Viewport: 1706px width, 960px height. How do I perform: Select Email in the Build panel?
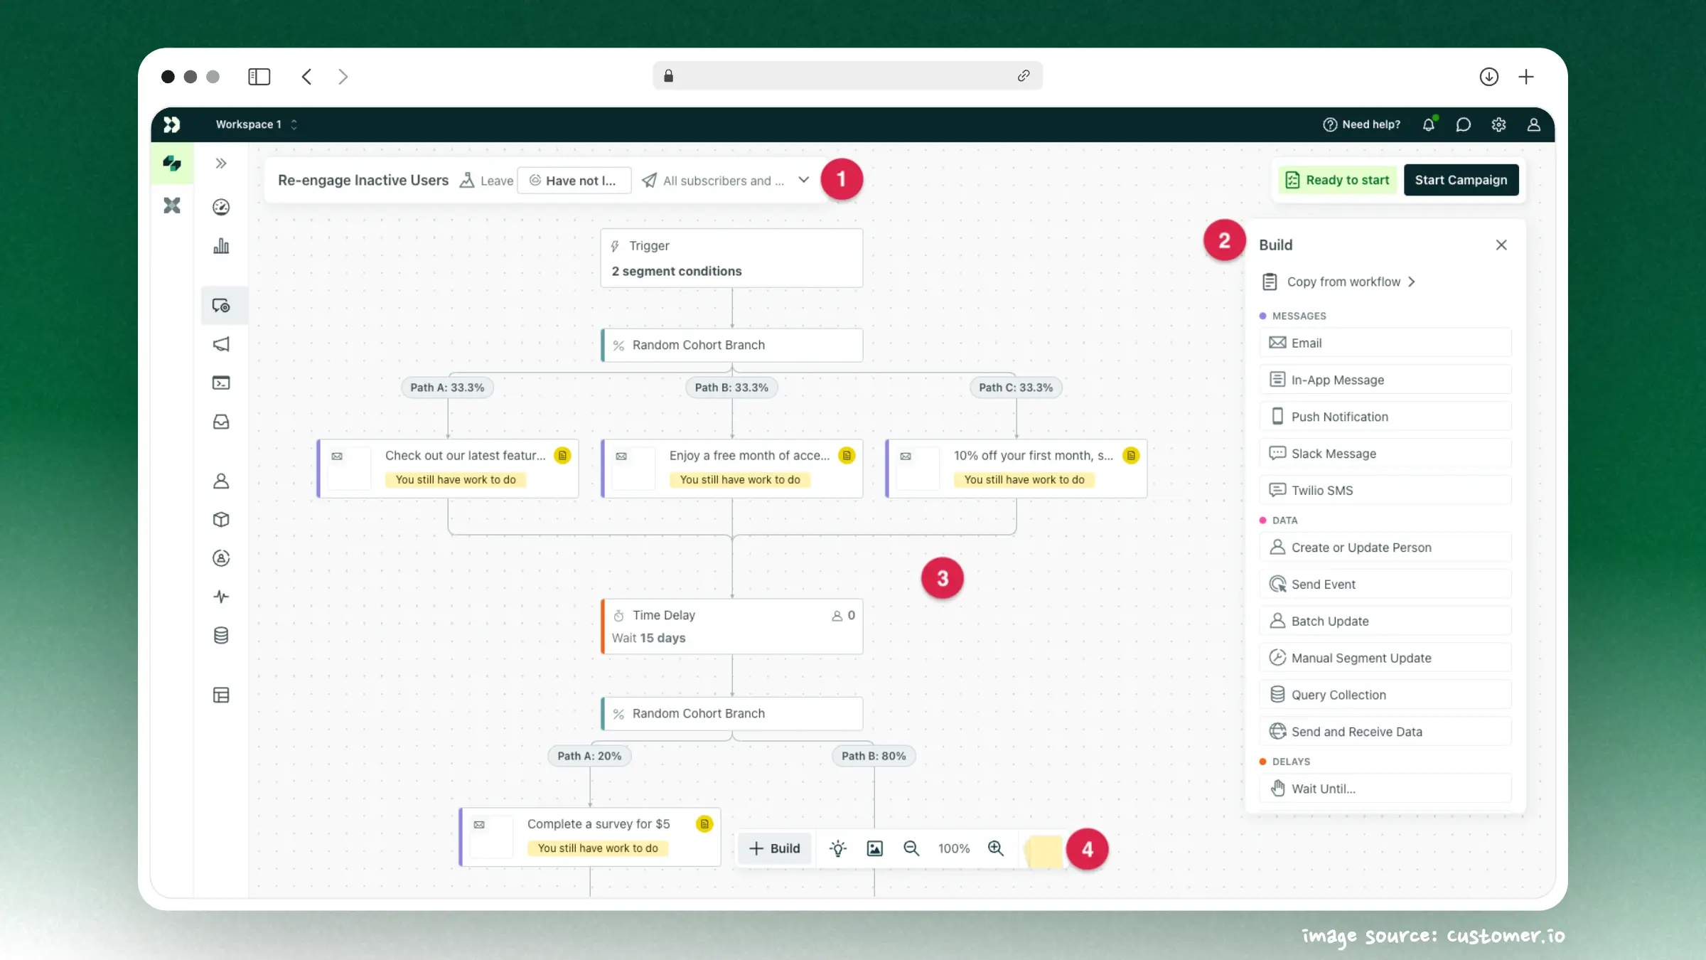point(1385,343)
